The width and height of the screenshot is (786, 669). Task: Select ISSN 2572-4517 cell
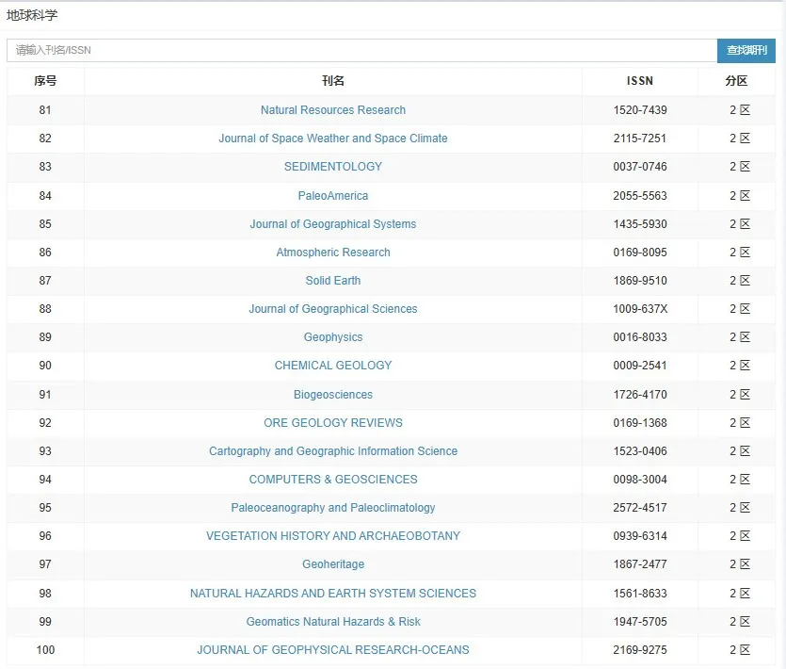(640, 507)
